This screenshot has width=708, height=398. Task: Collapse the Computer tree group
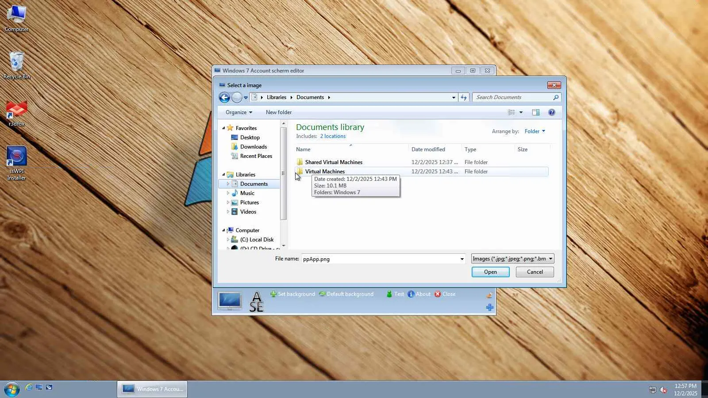[223, 230]
